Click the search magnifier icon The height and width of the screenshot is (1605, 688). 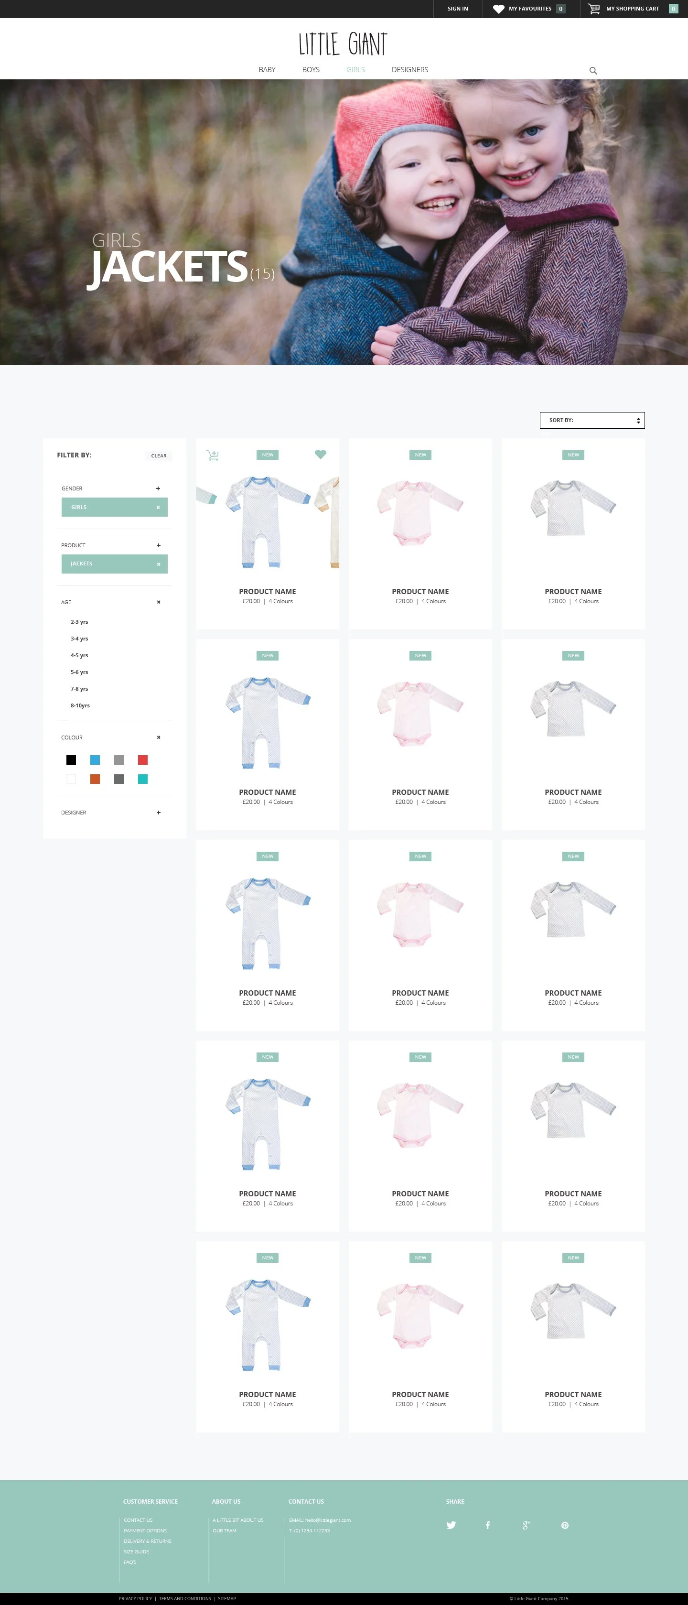[x=593, y=70]
